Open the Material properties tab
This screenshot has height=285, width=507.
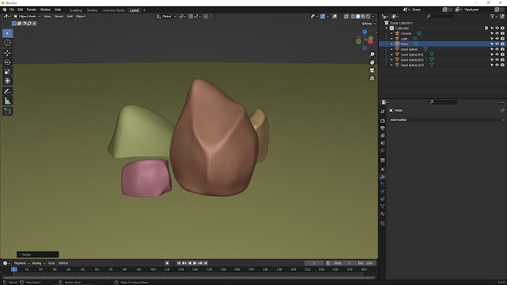(x=383, y=214)
